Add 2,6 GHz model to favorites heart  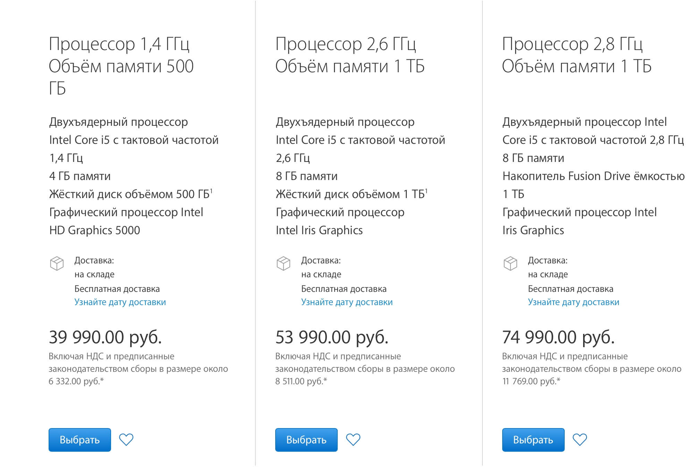[x=353, y=440]
